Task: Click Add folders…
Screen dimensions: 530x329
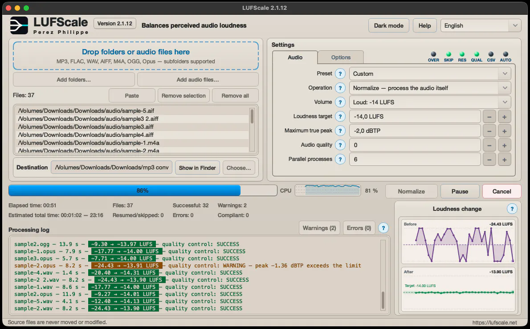Action: pyautogui.click(x=73, y=79)
